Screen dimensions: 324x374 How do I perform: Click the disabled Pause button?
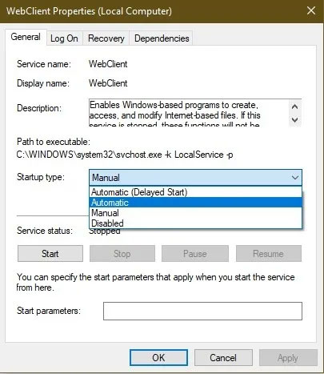(195, 254)
